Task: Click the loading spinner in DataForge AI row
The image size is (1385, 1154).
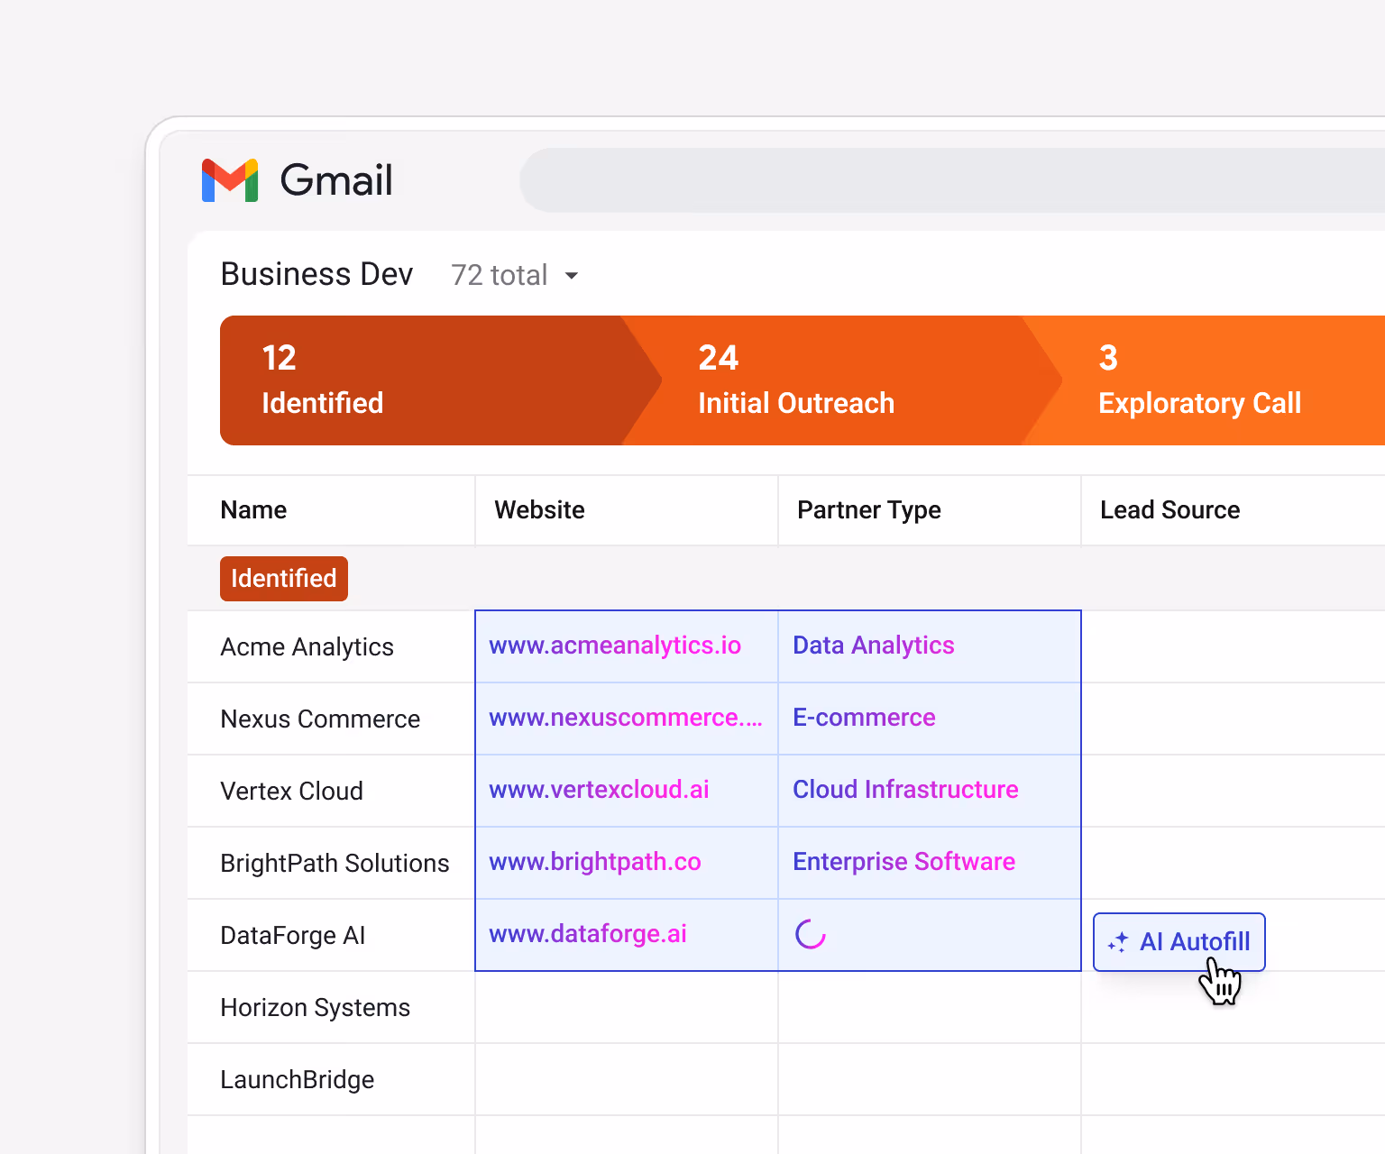Action: [x=811, y=934]
